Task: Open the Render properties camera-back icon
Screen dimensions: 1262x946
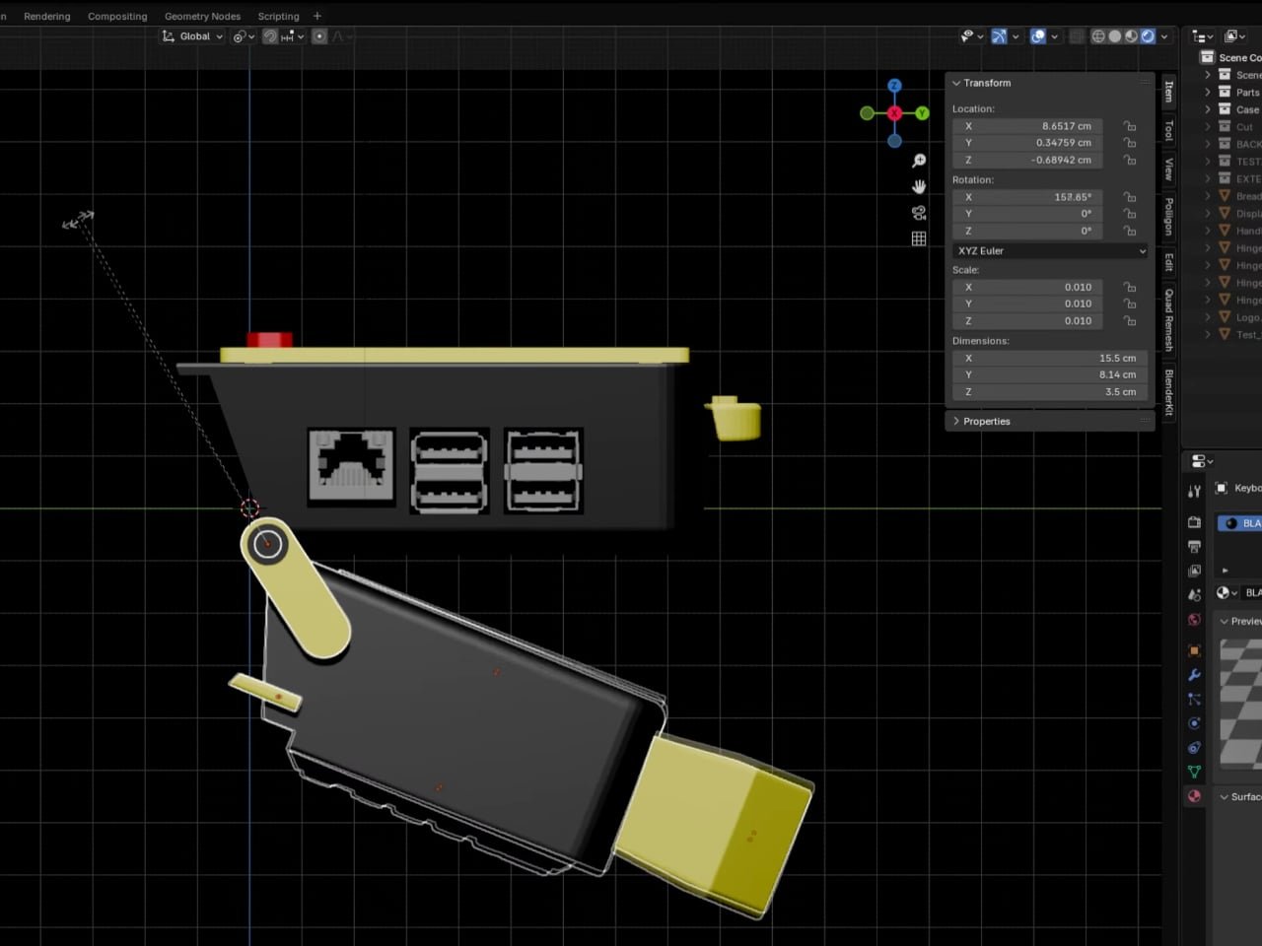Action: pos(1194,522)
